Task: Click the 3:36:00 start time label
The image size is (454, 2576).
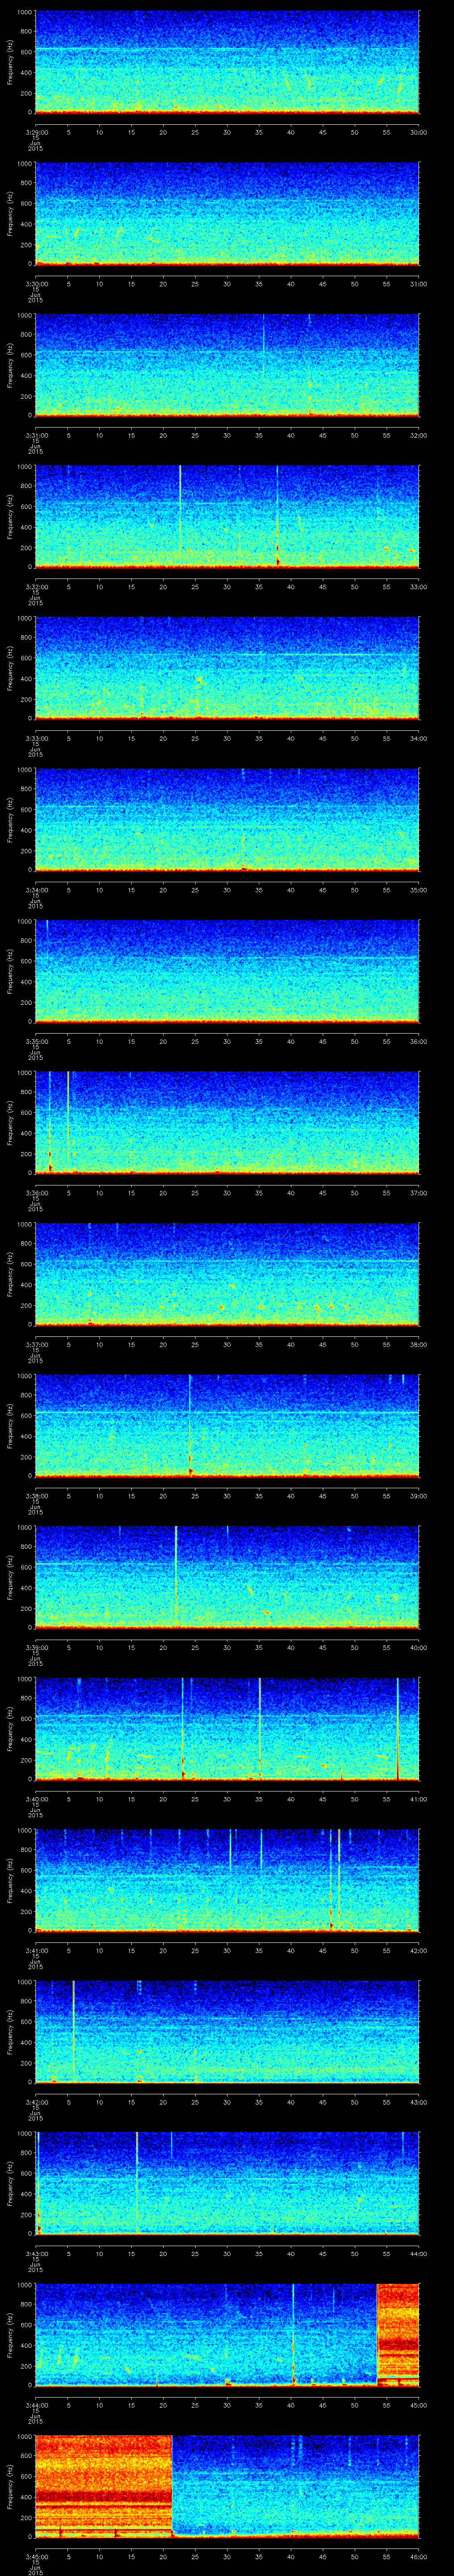Action: coord(36,1193)
